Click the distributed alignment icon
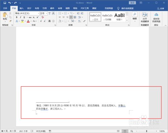The image size is (168, 133). pyautogui.click(x=75, y=17)
